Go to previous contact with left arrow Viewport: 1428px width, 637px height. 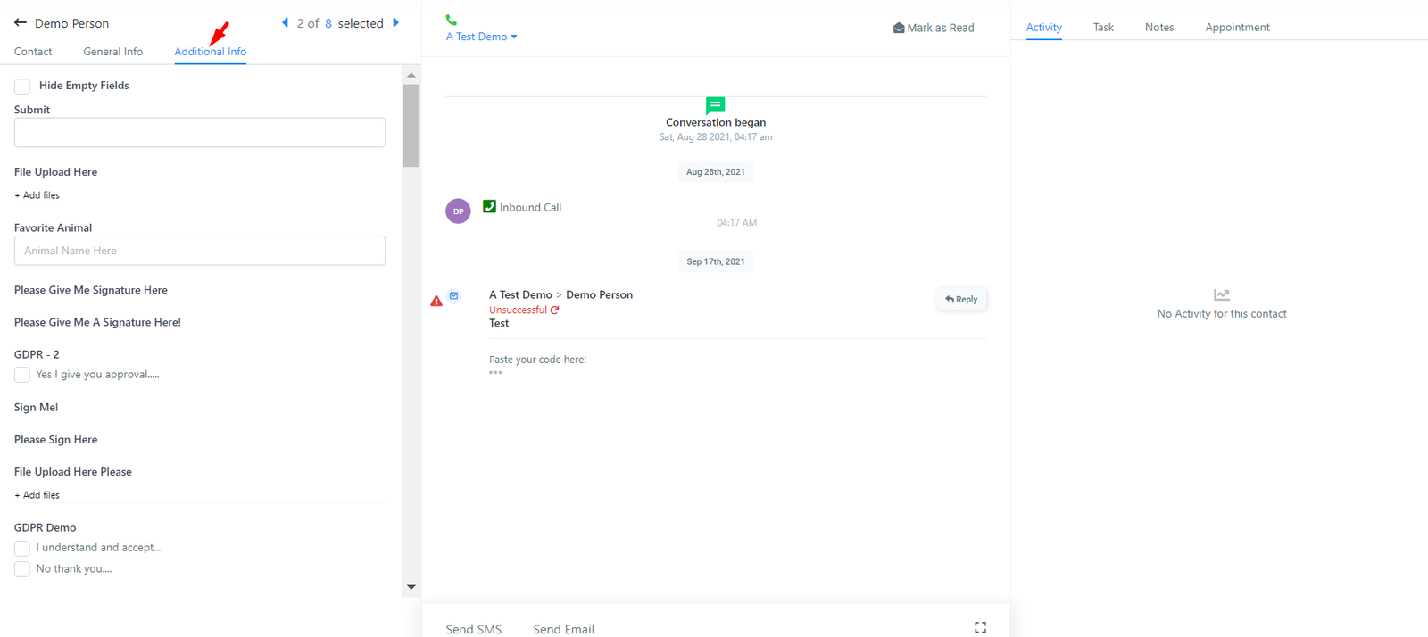click(x=286, y=23)
